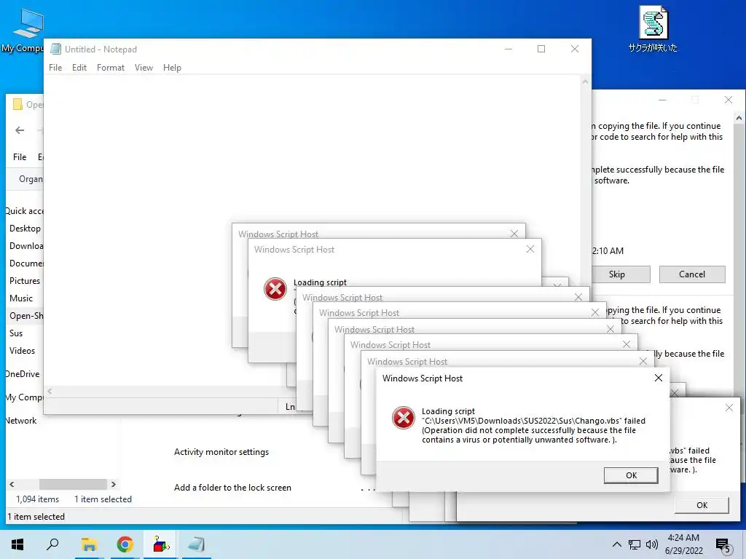Close the rear right error dialog
The height and width of the screenshot is (559, 746).
[729, 408]
